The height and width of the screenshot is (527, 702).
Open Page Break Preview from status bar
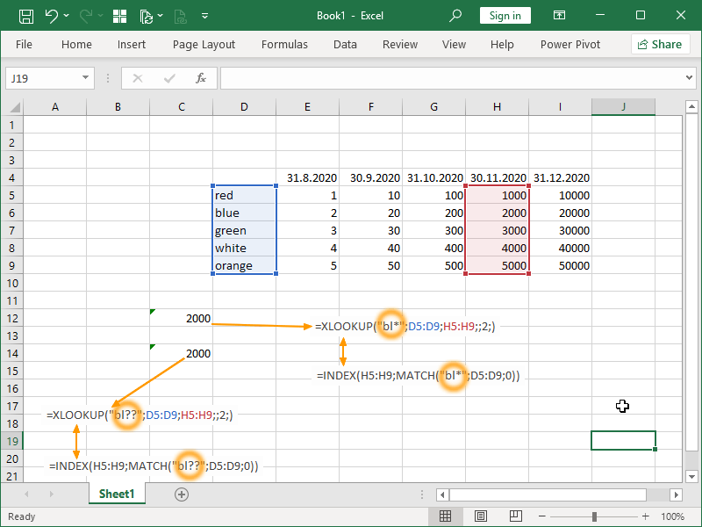click(x=515, y=516)
